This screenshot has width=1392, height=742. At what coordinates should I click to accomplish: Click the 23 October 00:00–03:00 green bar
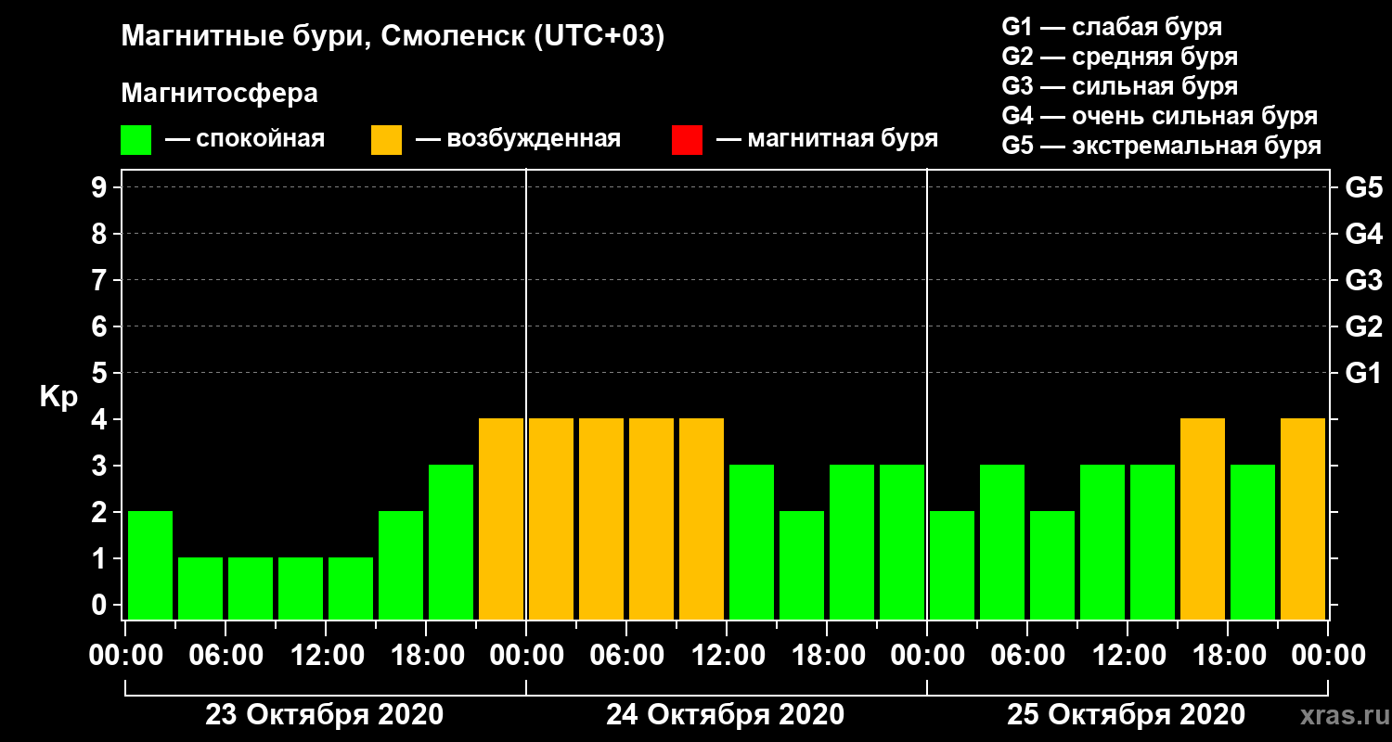(x=150, y=565)
